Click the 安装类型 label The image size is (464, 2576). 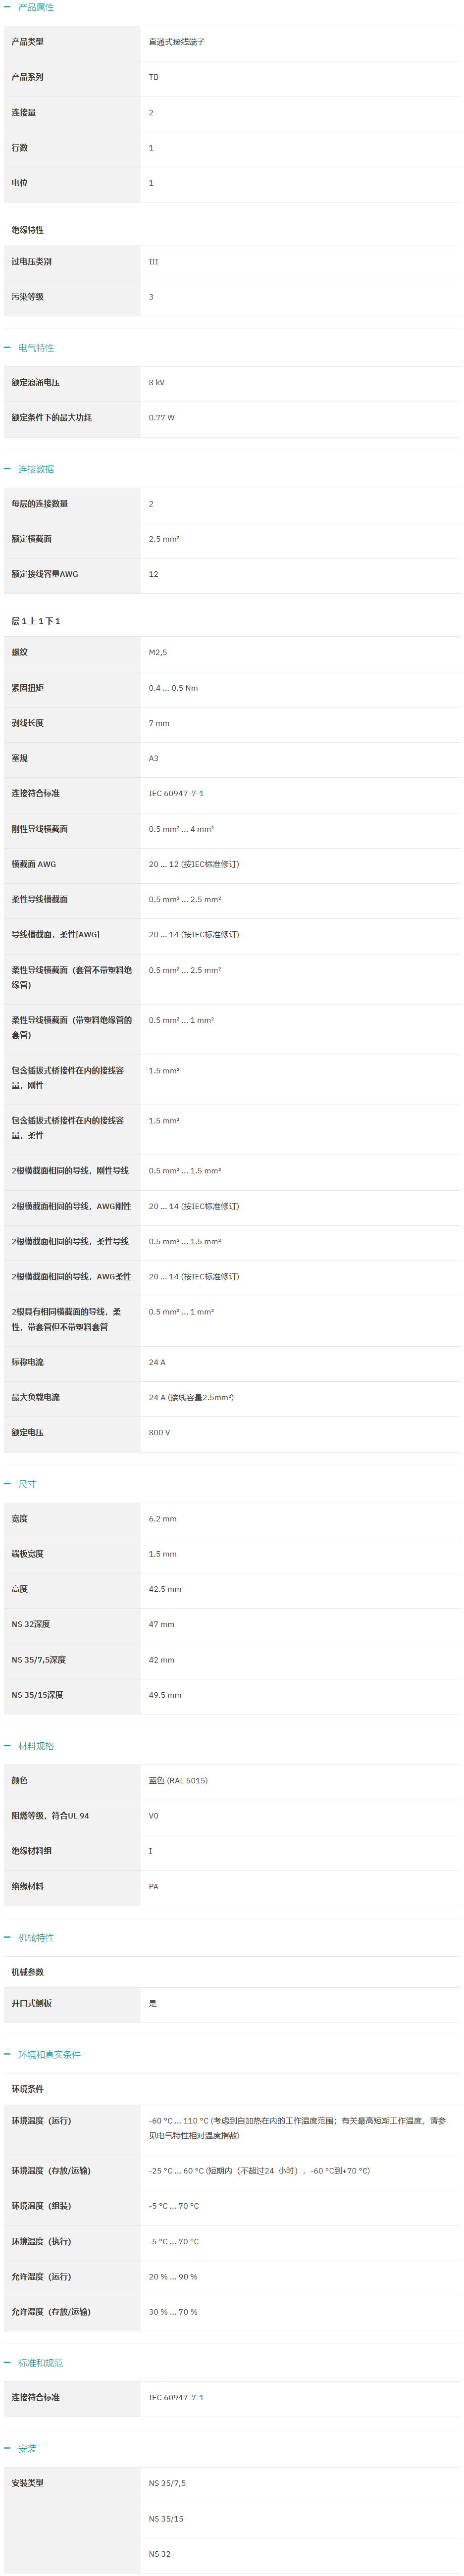click(28, 2483)
